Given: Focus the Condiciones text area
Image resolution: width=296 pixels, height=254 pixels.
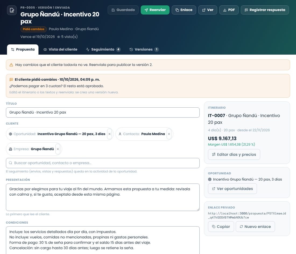Looking at the screenshot, I should coord(103,240).
